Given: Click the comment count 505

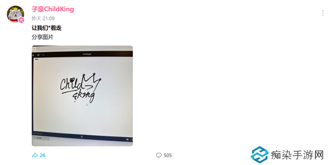Looking at the screenshot, I should pyautogui.click(x=168, y=156).
